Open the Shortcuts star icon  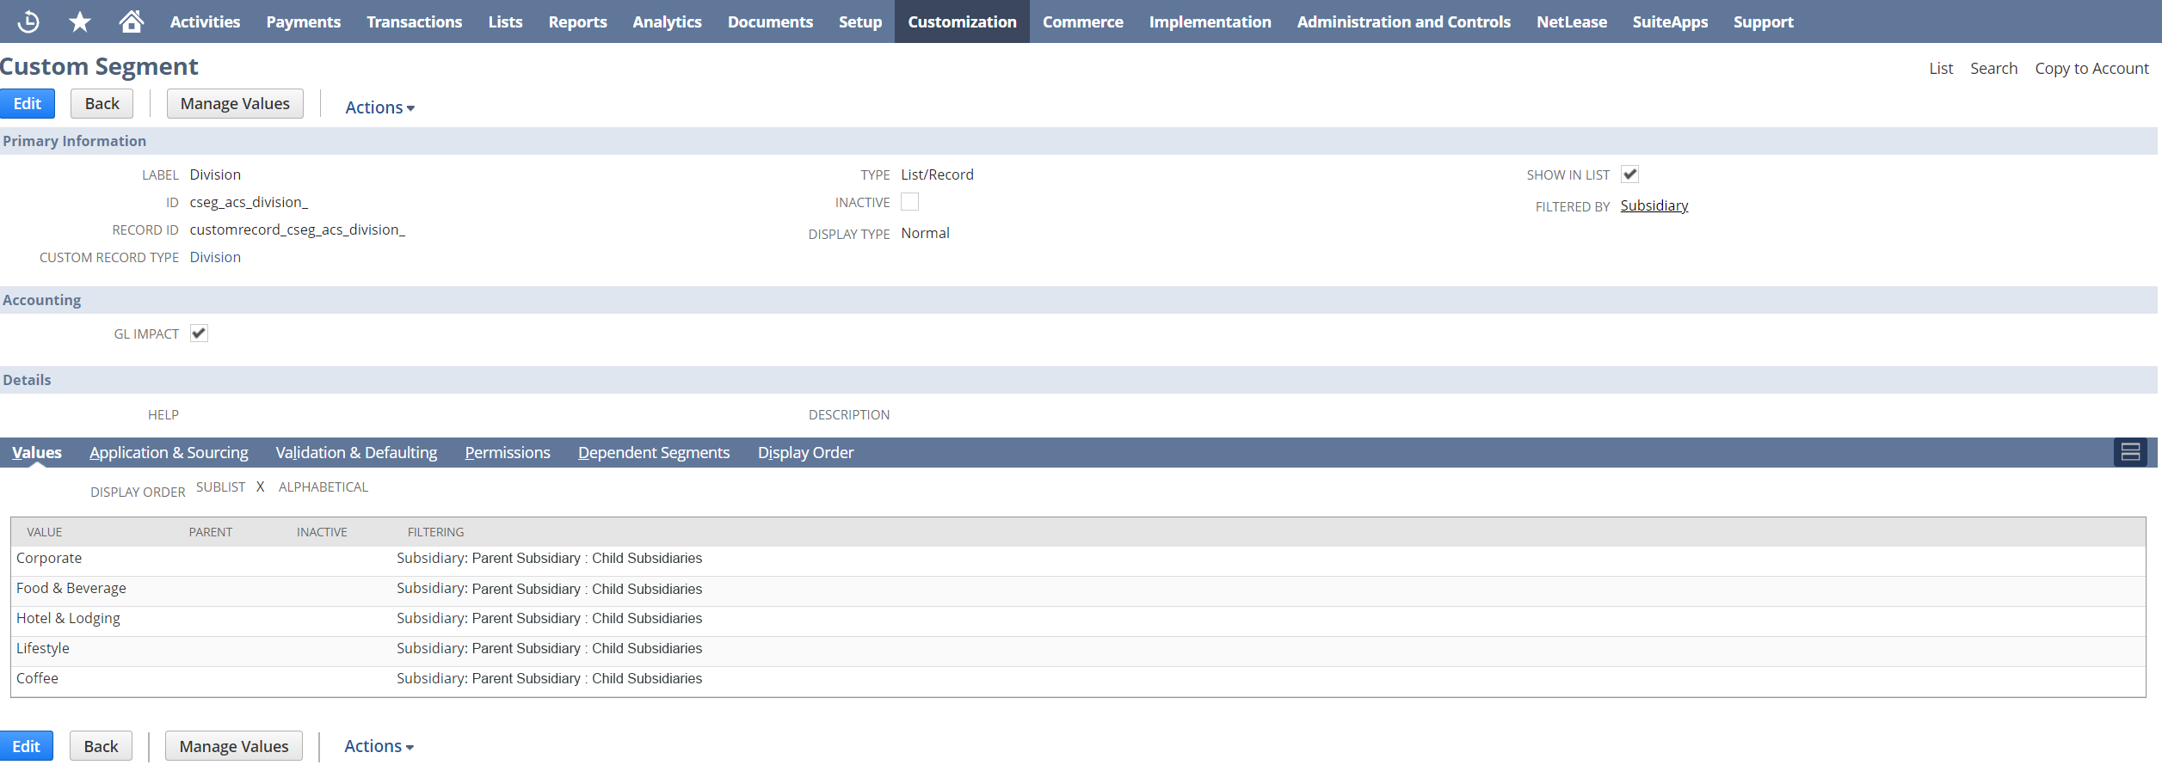click(x=80, y=21)
